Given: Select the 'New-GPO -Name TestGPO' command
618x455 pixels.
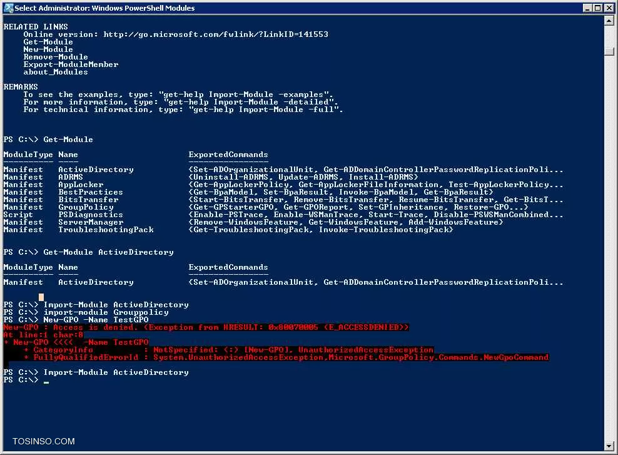Looking at the screenshot, I should (x=76, y=320).
